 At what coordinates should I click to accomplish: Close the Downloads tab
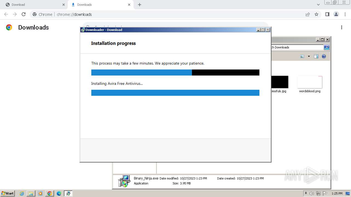[129, 5]
